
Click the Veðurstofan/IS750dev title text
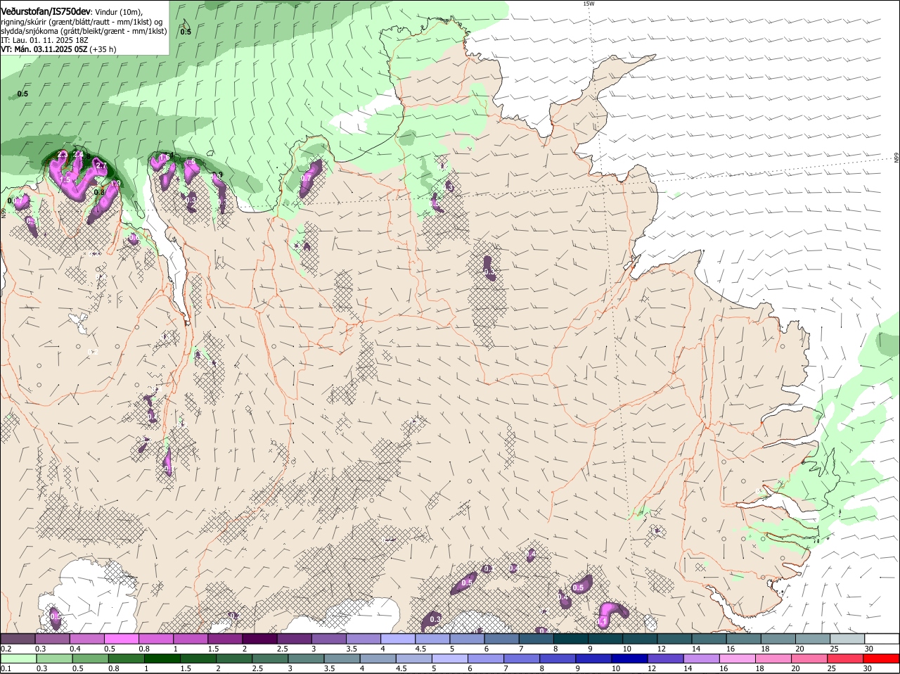click(x=46, y=11)
